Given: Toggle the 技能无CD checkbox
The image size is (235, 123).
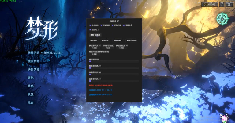Looking at the screenshot, I should (x=90, y=30).
